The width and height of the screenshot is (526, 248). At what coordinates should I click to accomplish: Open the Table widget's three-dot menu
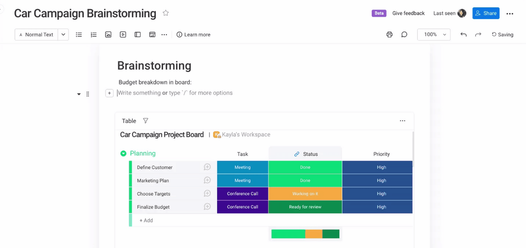point(402,121)
